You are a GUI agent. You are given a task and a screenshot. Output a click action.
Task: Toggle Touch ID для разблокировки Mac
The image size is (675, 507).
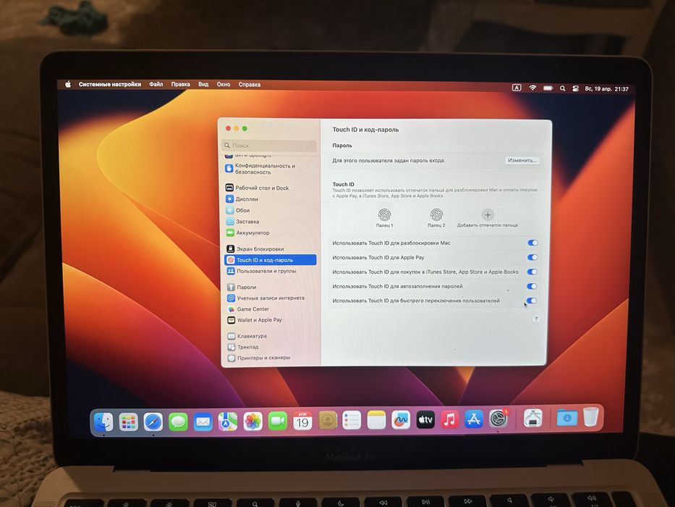coord(532,243)
